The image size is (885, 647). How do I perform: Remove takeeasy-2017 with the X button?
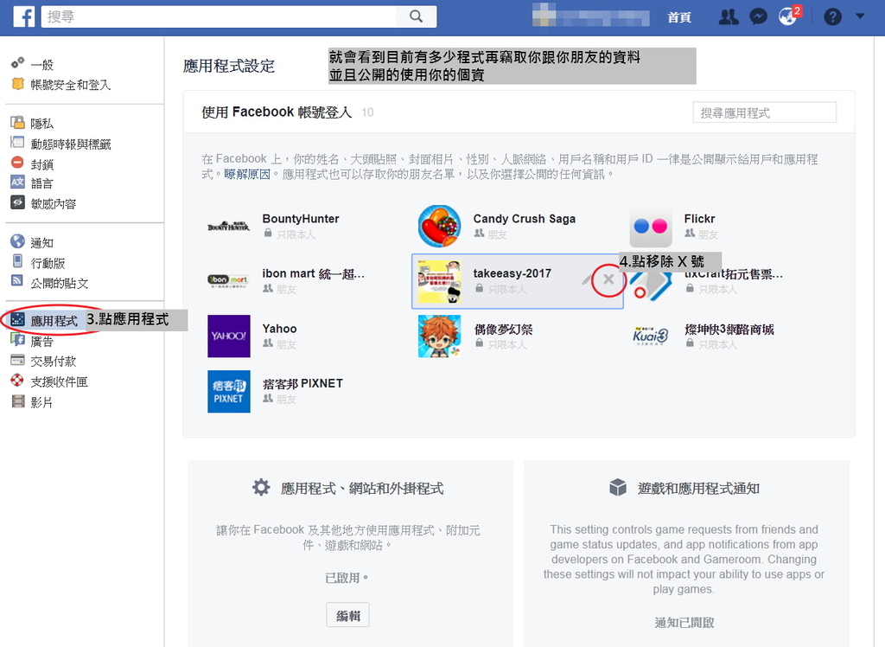click(x=608, y=279)
